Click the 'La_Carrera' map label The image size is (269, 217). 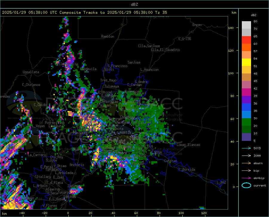(x=37, y=155)
